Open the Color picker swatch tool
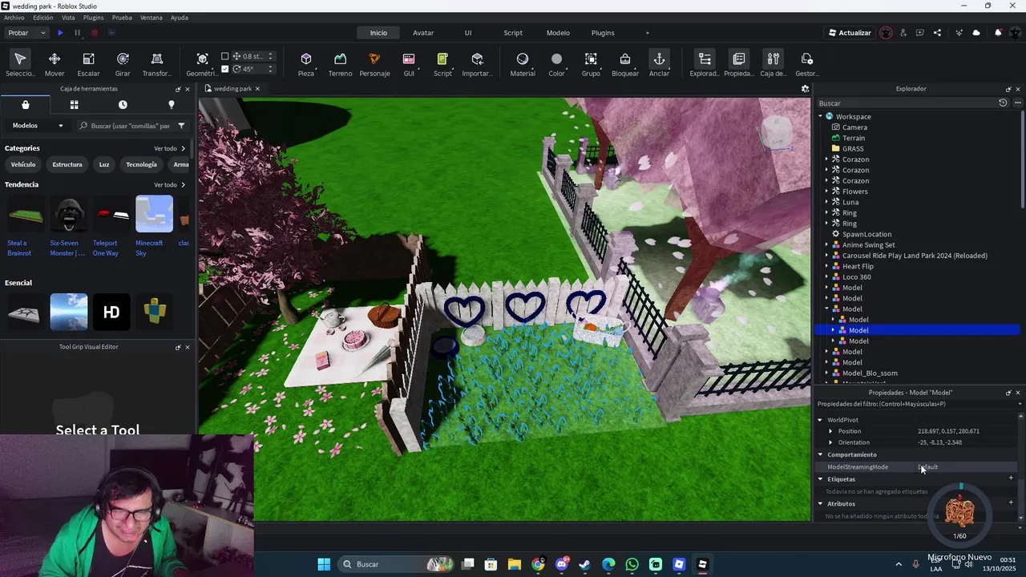Image resolution: width=1026 pixels, height=577 pixels. click(556, 63)
